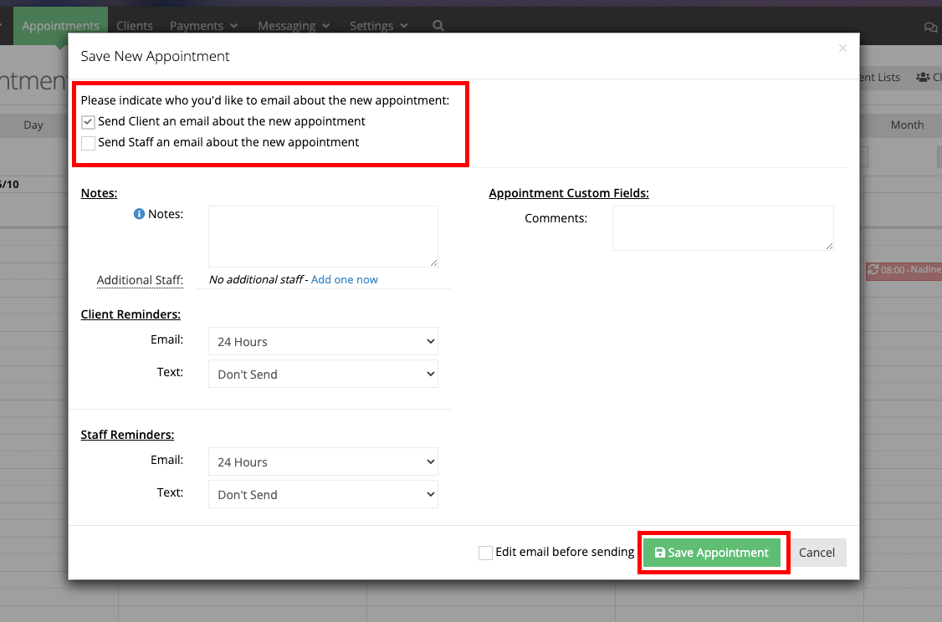Open the Clients menu
This screenshot has height=622, width=942.
pos(134,26)
